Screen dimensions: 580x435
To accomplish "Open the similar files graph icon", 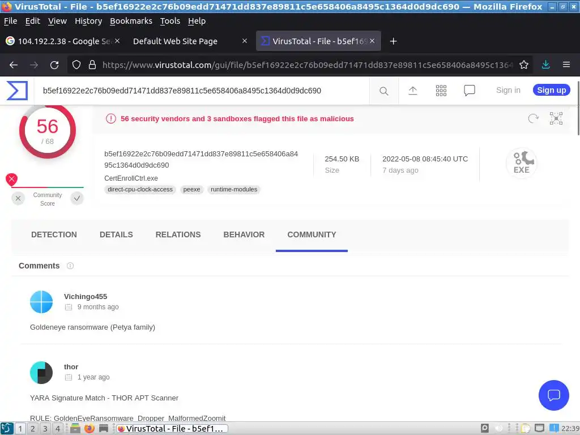I will (x=556, y=118).
